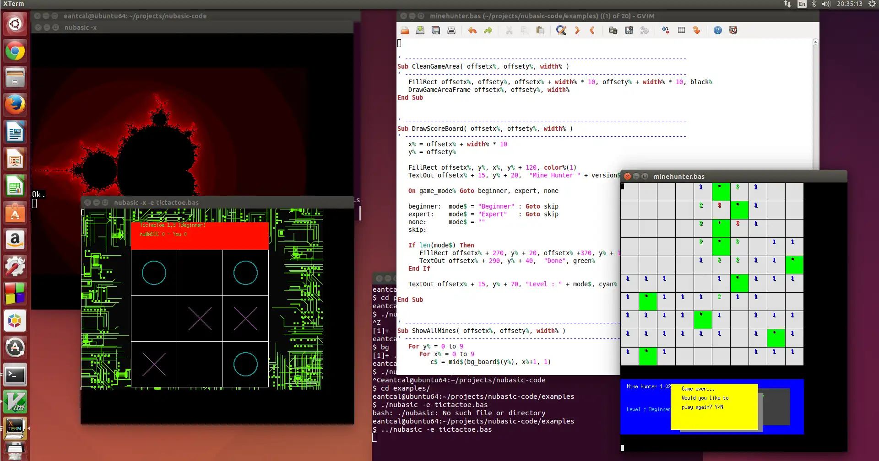The width and height of the screenshot is (879, 461).
Task: Run Make using the GVIM toolbar icon
Action: (665, 30)
